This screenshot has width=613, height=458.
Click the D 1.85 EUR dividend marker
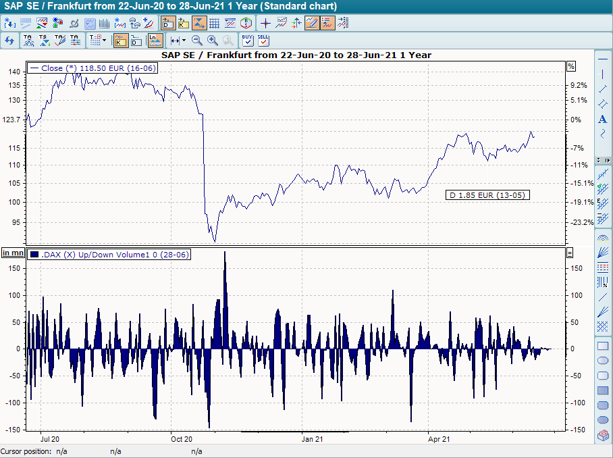488,195
